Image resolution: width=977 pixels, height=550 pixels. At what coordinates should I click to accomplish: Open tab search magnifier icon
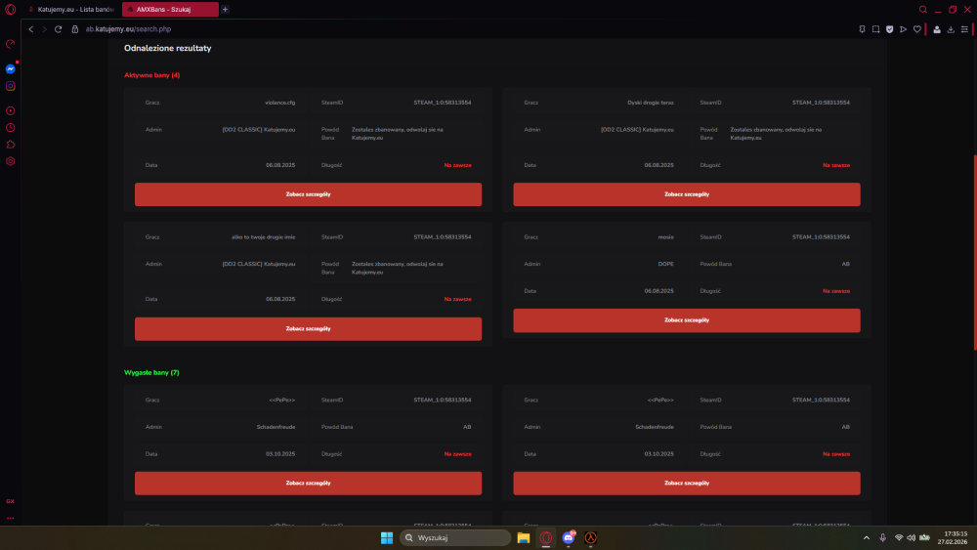(923, 10)
